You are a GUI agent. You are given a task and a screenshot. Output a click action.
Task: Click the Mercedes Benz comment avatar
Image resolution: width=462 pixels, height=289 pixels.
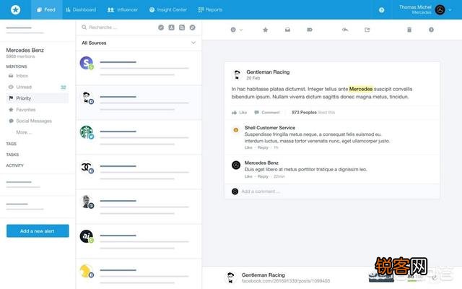(x=236, y=165)
